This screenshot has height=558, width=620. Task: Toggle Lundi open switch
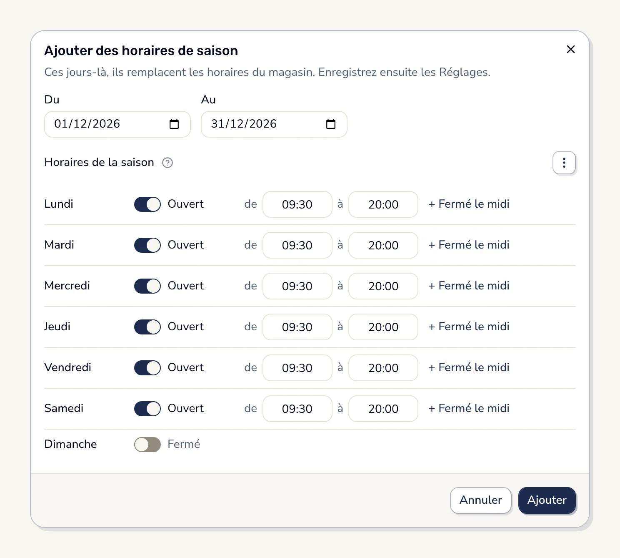click(x=147, y=204)
